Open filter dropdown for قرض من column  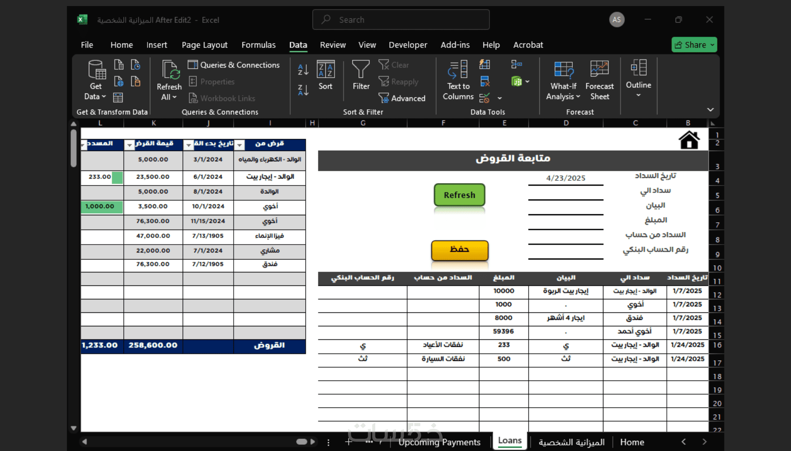[x=239, y=145]
